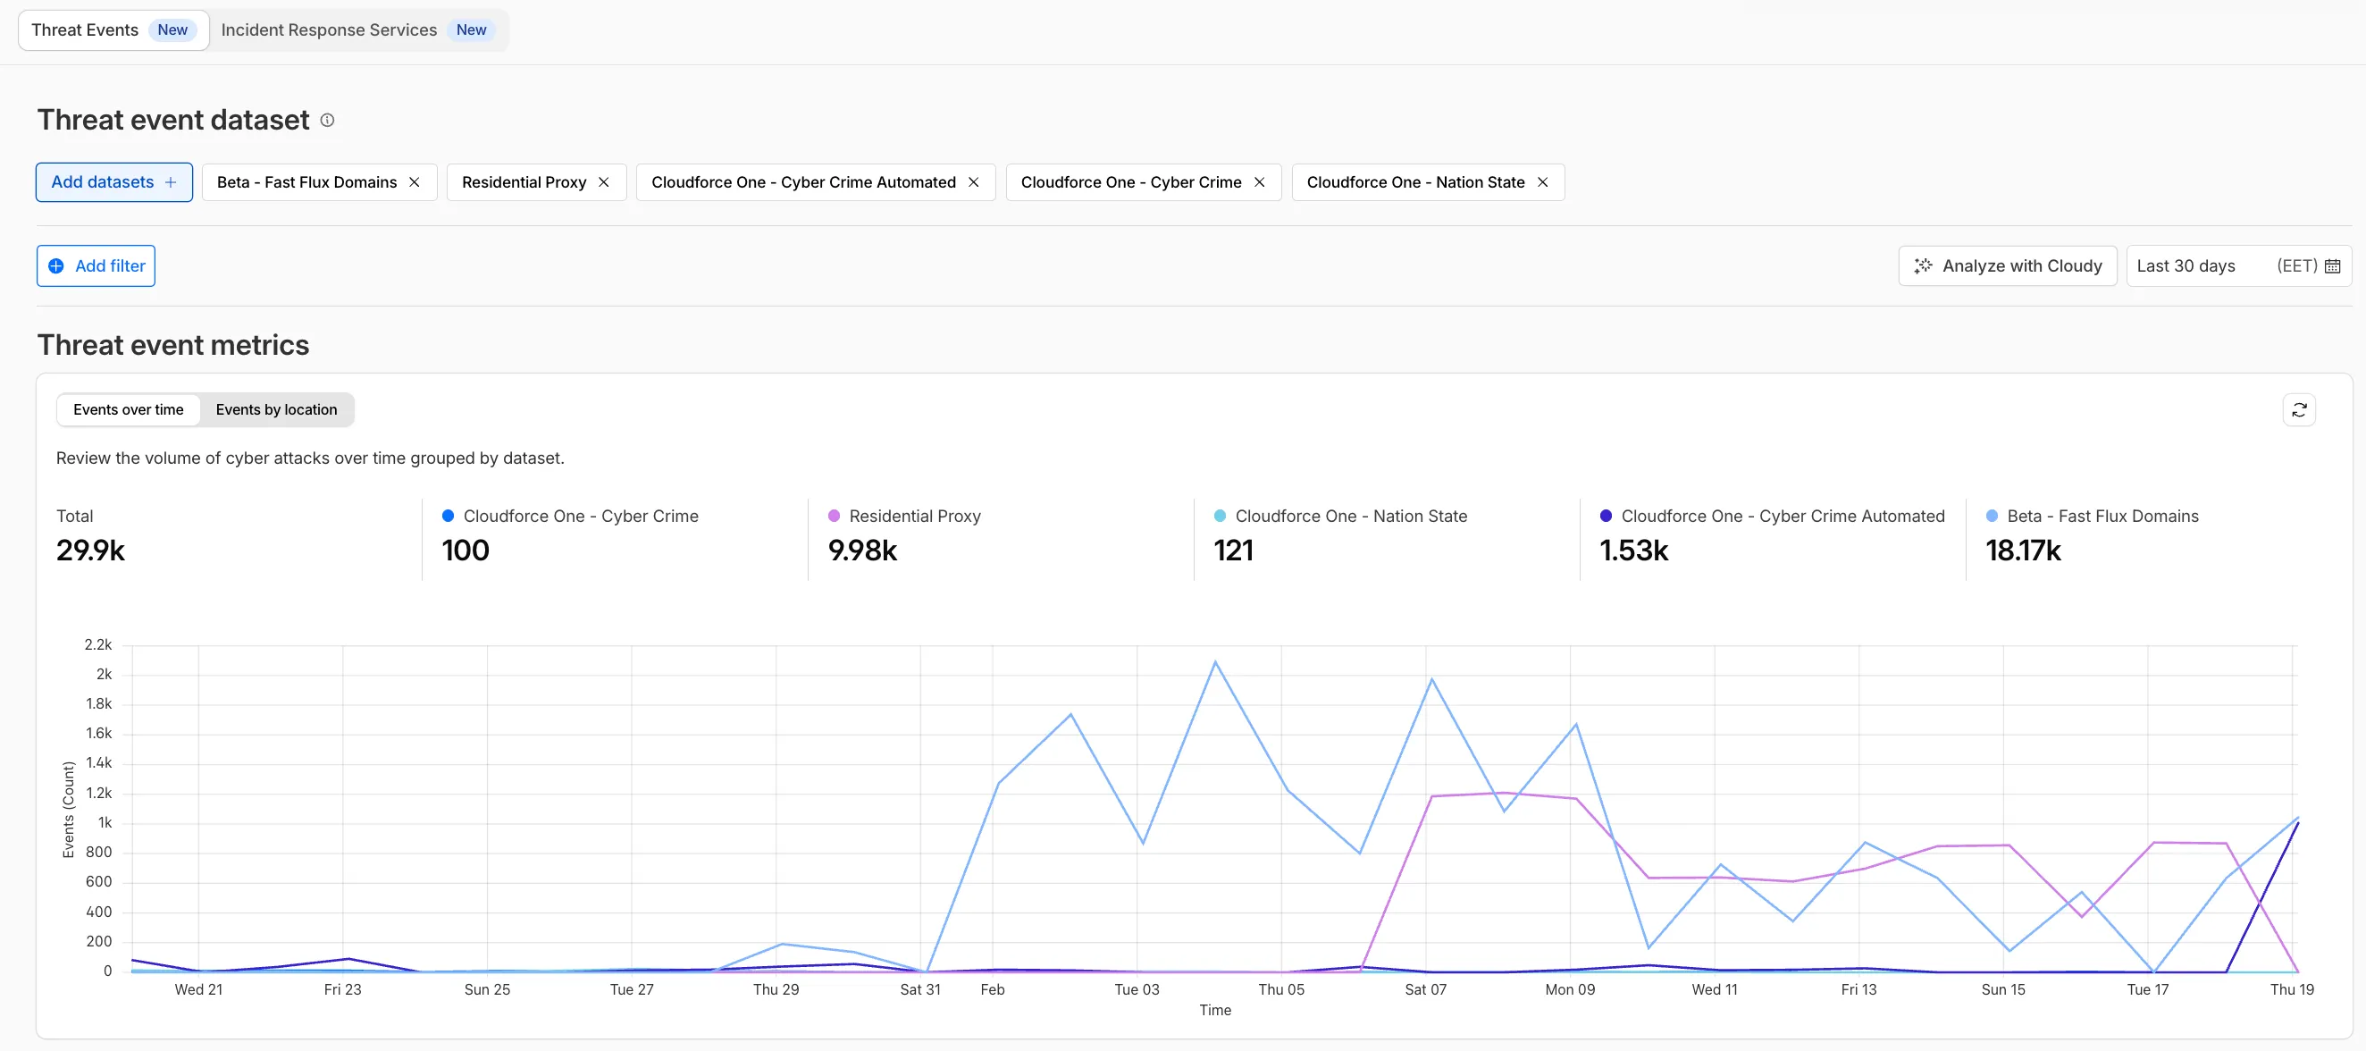2366x1051 pixels.
Task: Click the Tue 03 peak on Fast Flux line
Action: point(1215,661)
